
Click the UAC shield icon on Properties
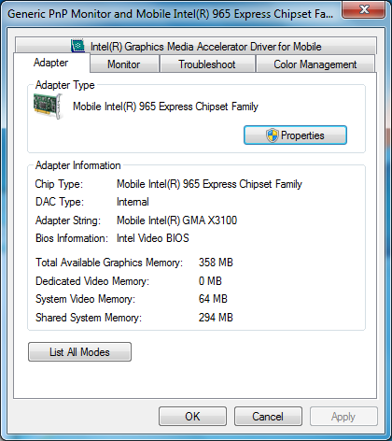(x=272, y=135)
